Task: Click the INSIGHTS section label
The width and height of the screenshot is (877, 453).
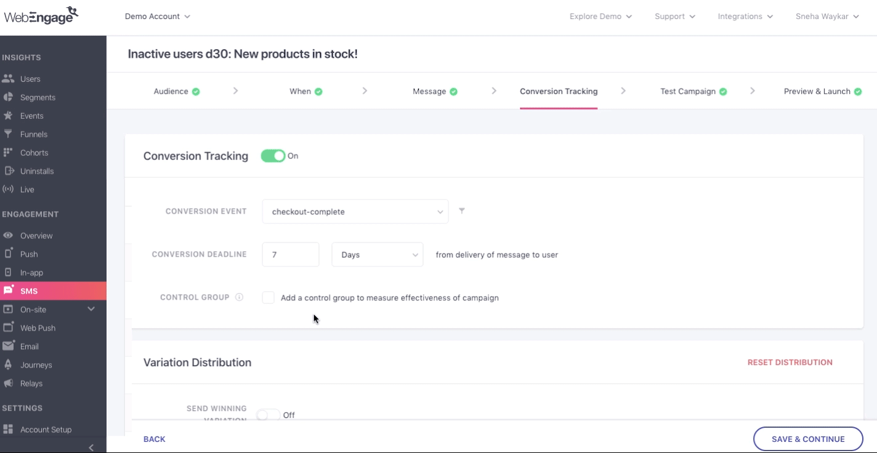Action: 22,57
